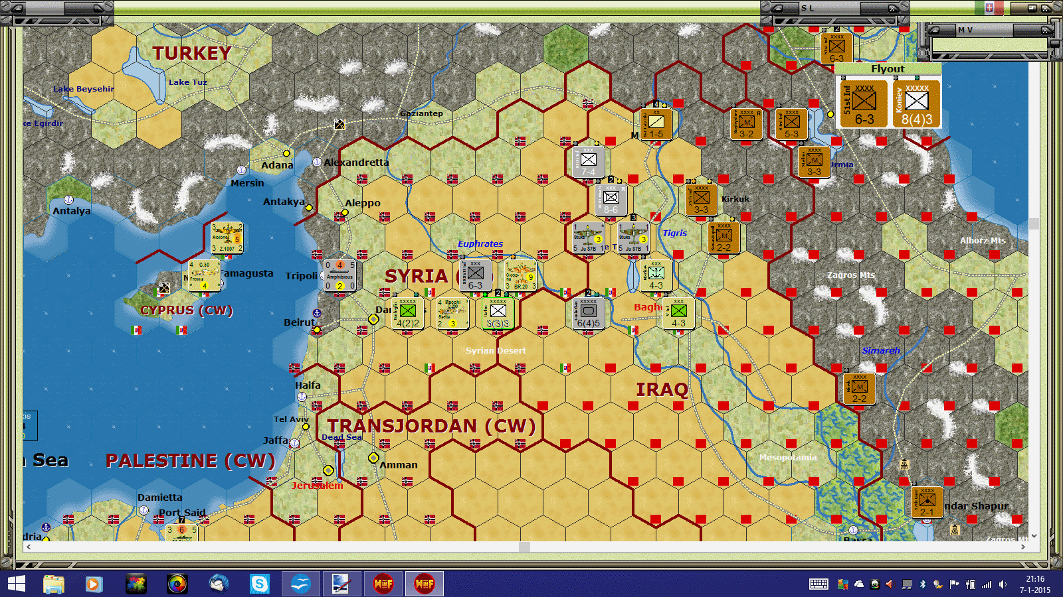Open Skype from the taskbar
The image size is (1063, 597).
(x=259, y=584)
